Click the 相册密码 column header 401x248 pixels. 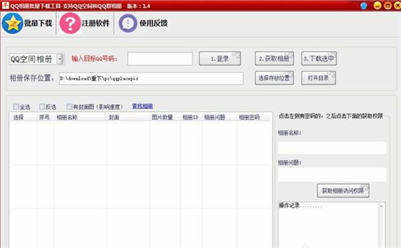(249, 117)
